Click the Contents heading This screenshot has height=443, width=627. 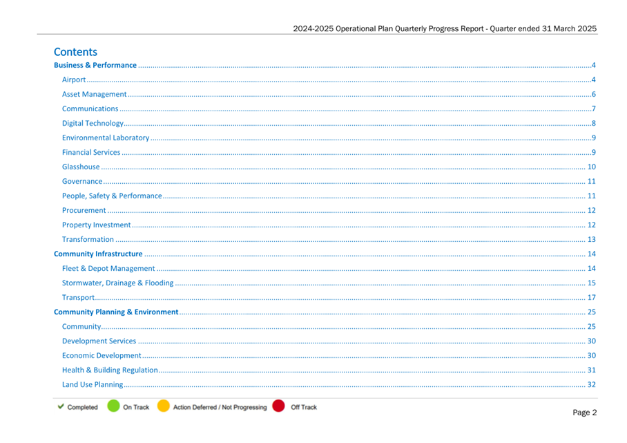(x=75, y=52)
